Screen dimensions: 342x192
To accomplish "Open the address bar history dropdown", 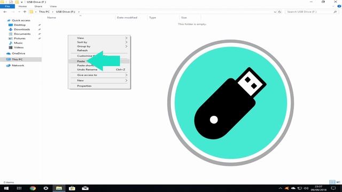I will 275,12.
